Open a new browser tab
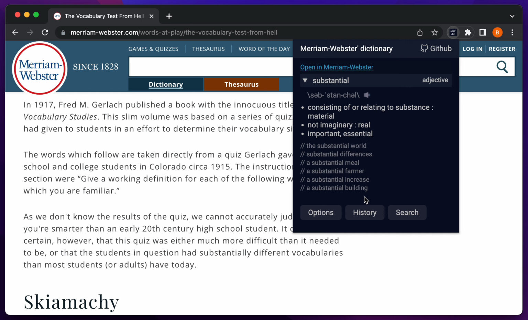528x320 pixels. tap(169, 16)
